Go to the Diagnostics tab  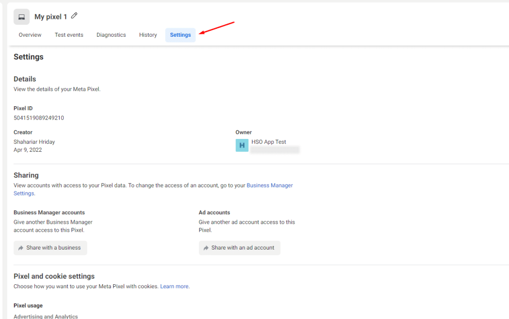pos(111,35)
